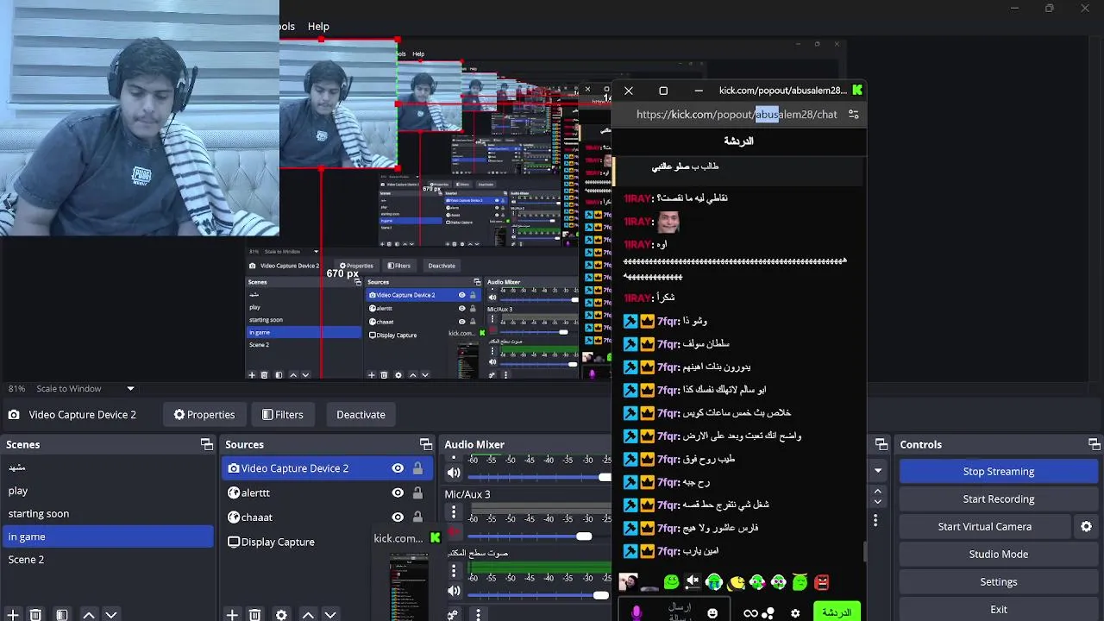Open Filters for selected source
The height and width of the screenshot is (621, 1104).
283,415
